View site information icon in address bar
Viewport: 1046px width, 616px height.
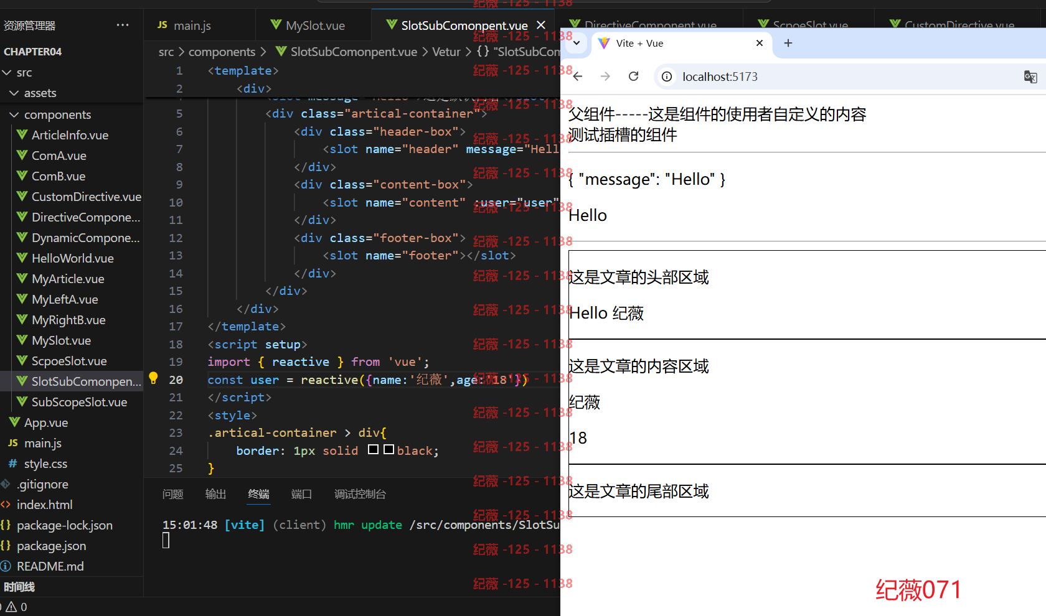(x=667, y=77)
